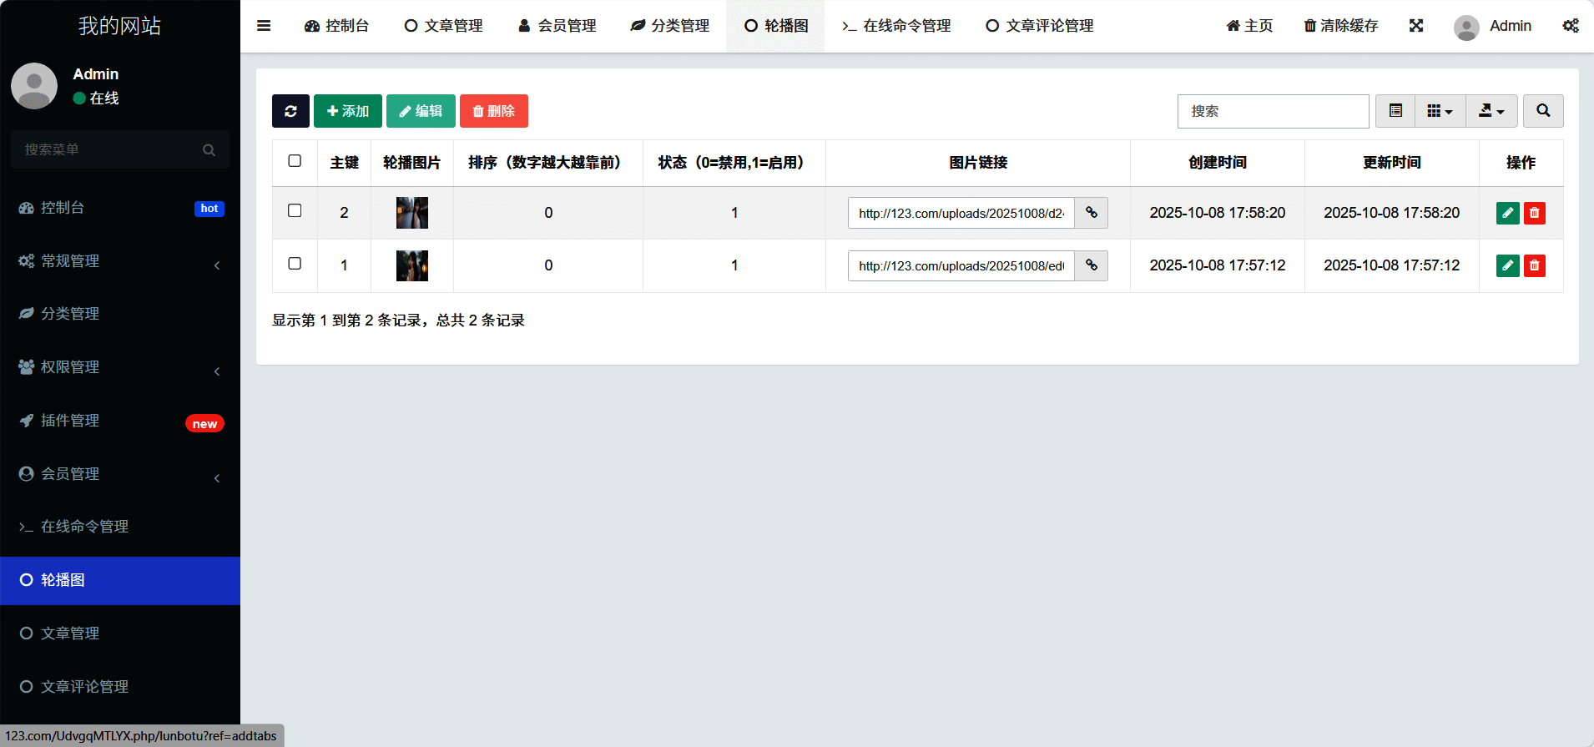Screen dimensions: 1594x747
Task: Open the columns grid dropdown
Action: (1440, 111)
